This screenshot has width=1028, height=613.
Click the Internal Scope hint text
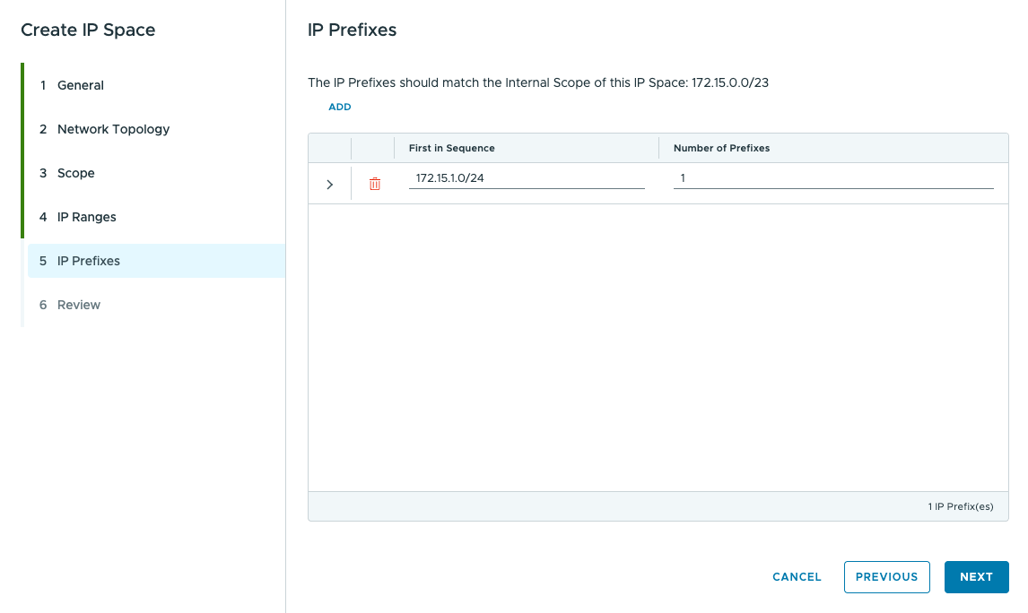coord(538,82)
